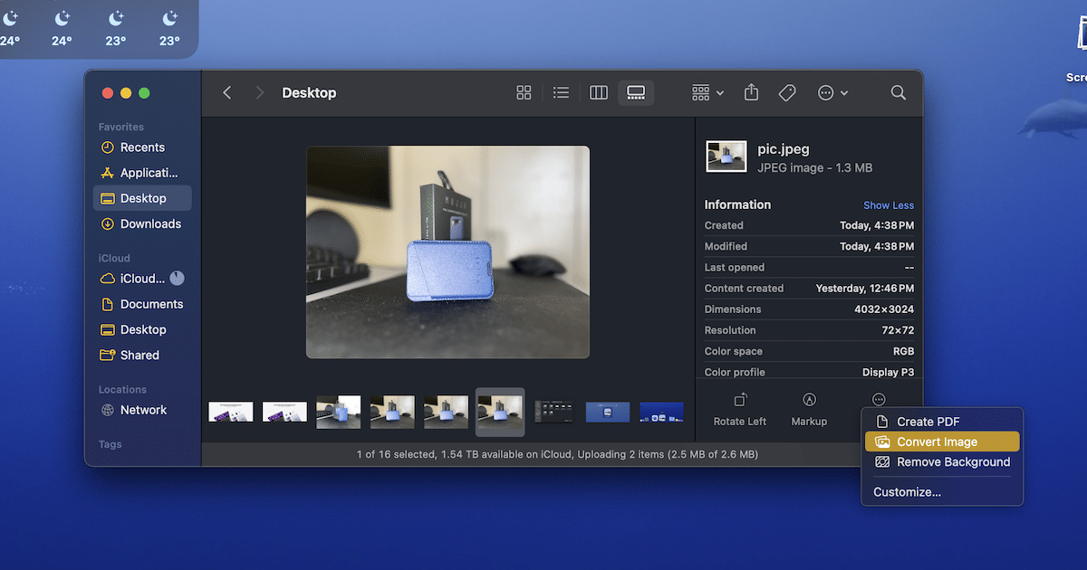The height and width of the screenshot is (570, 1087).
Task: Click the Show Less link
Action: coord(888,205)
